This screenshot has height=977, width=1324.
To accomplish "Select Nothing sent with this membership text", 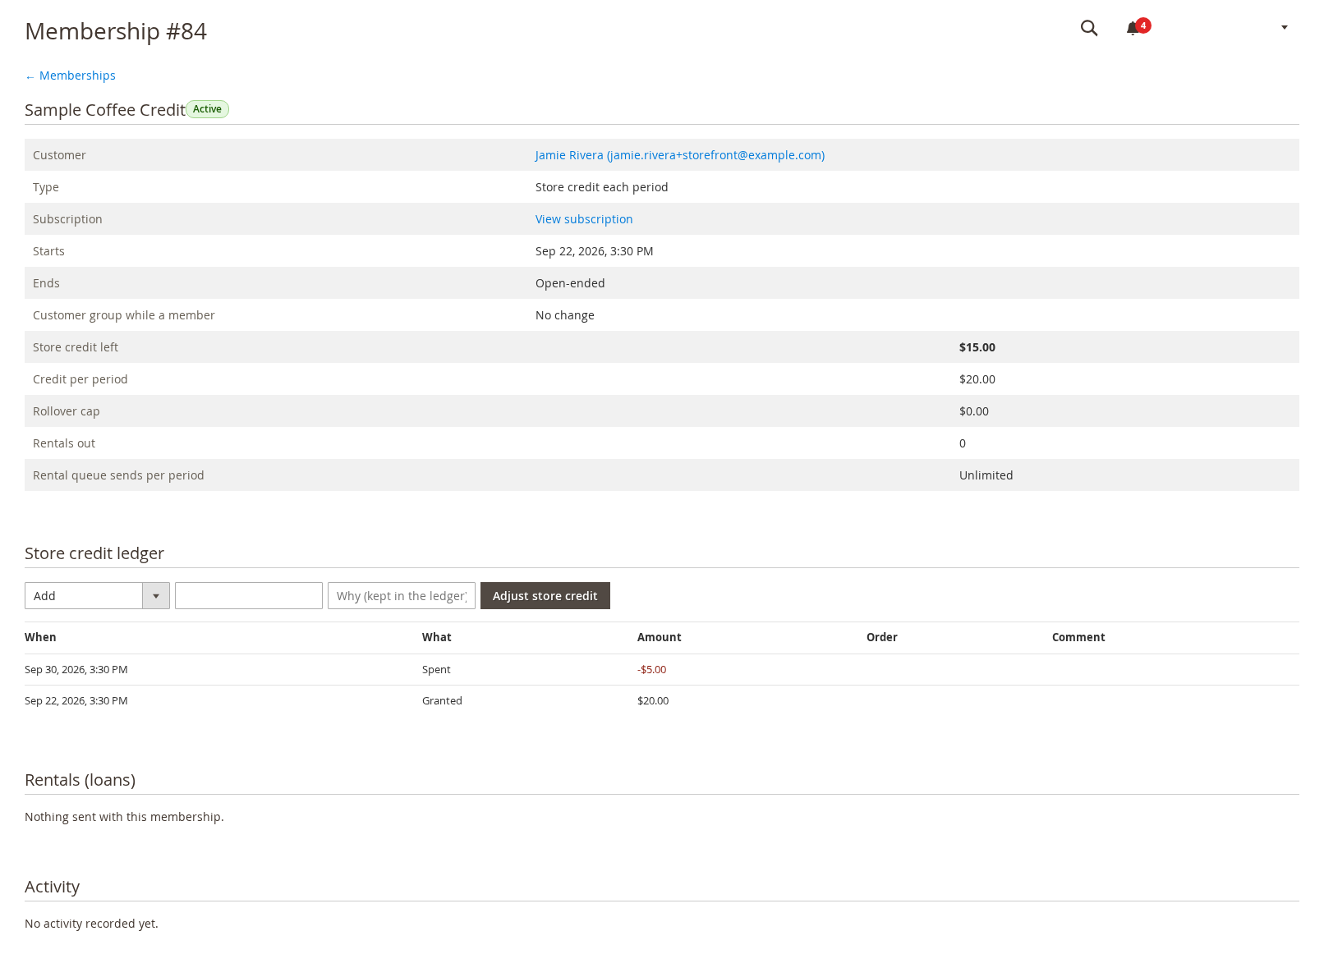I will 124,817.
